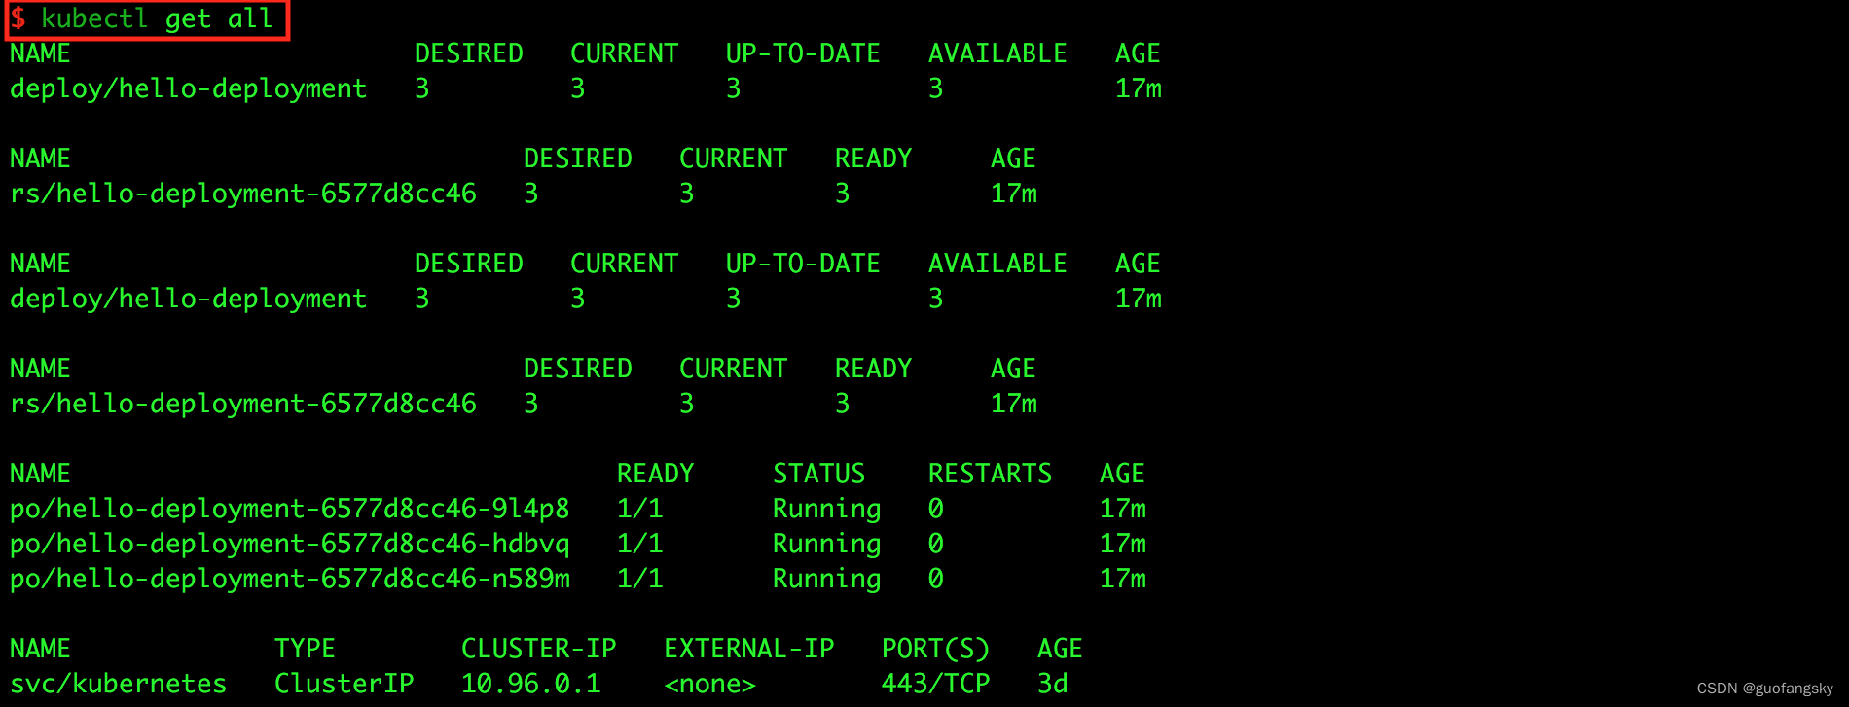Select the svc/kubernetes service name

pos(119,684)
